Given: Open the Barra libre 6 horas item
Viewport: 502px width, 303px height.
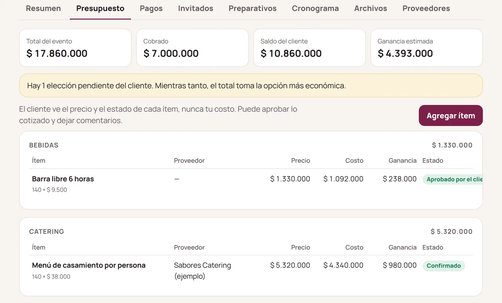Looking at the screenshot, I should coord(63,179).
